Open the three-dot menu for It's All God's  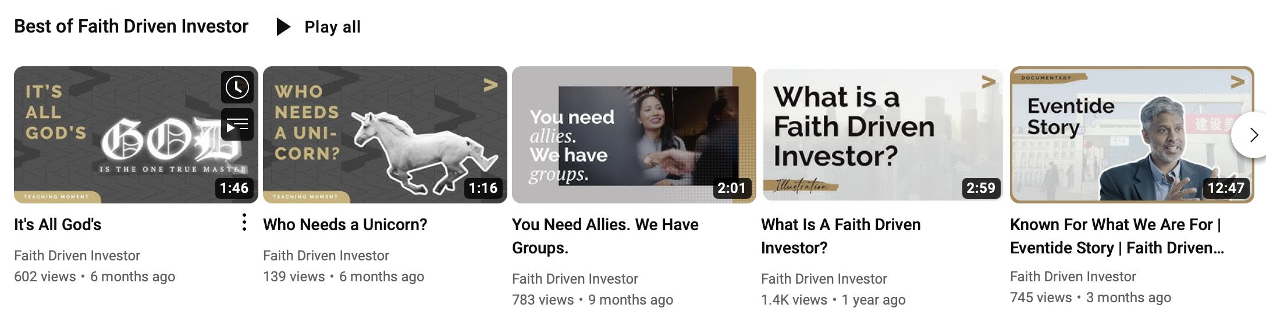244,222
